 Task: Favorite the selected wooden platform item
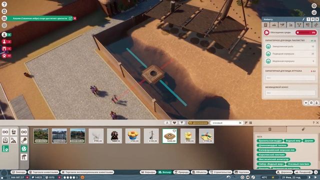click(174, 131)
